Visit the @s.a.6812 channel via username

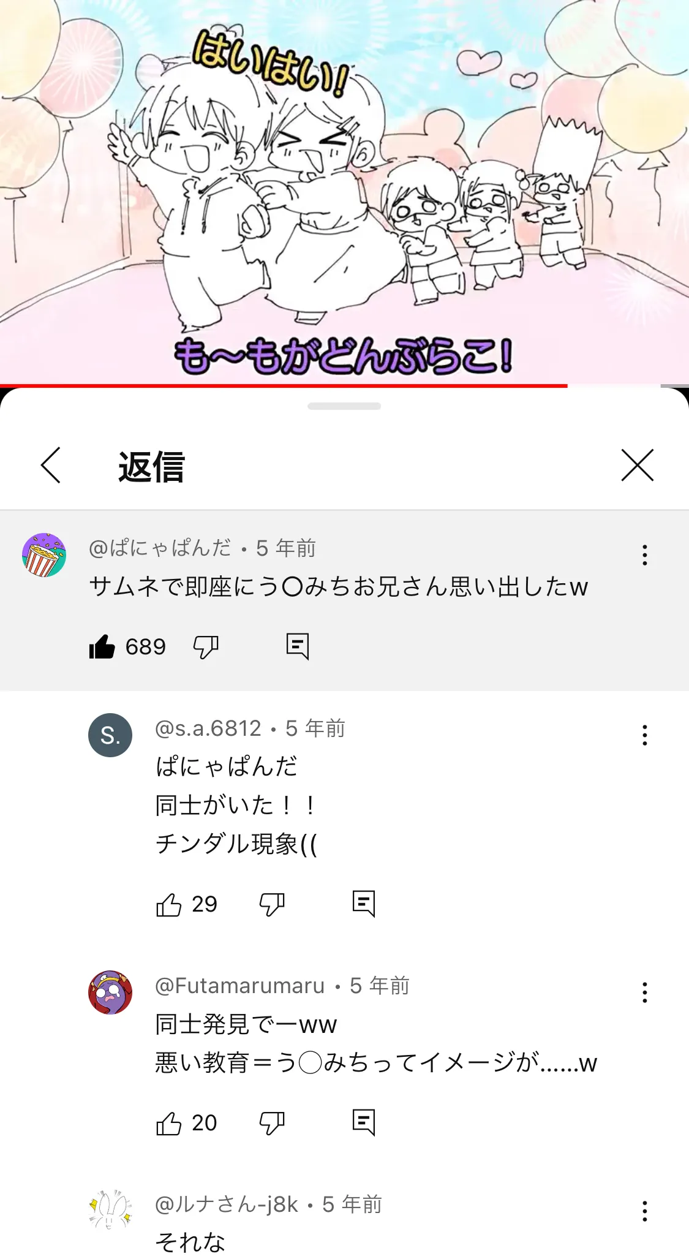pyautogui.click(x=208, y=728)
